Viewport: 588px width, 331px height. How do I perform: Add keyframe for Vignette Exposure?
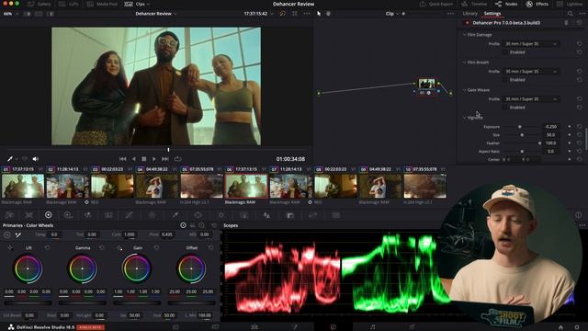pos(570,127)
